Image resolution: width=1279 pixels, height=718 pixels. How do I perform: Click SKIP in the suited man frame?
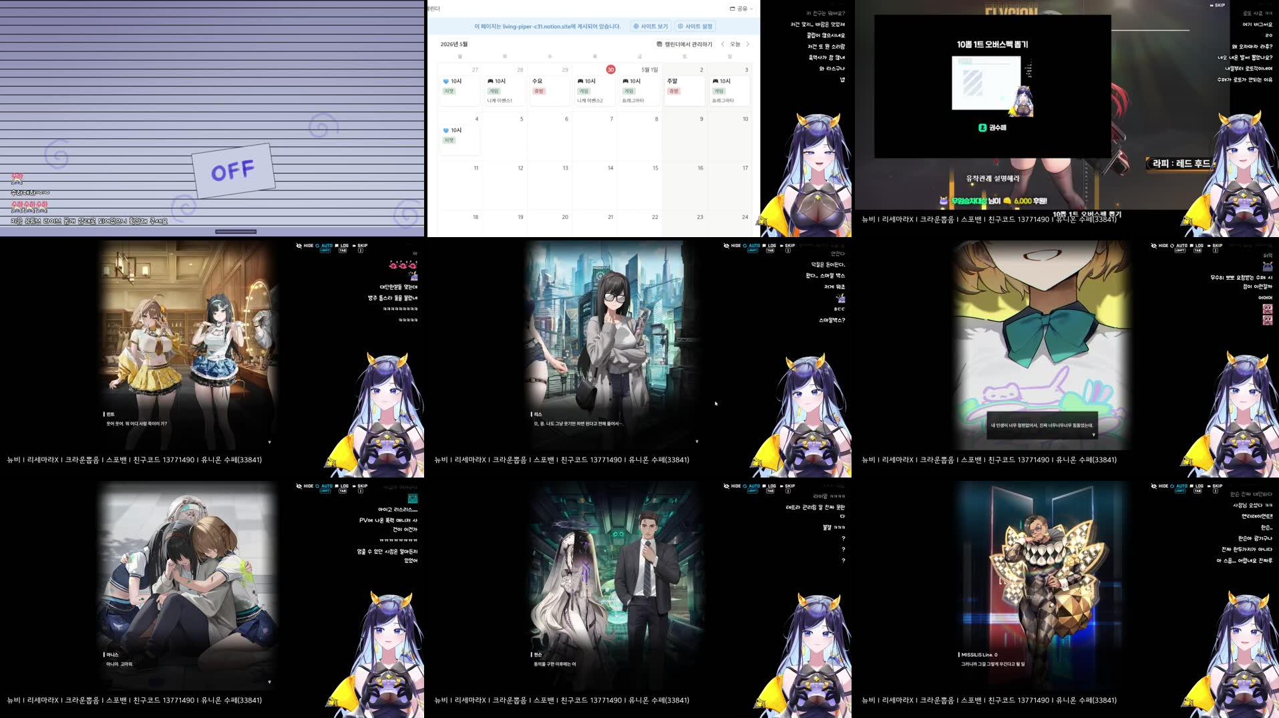pyautogui.click(x=787, y=487)
